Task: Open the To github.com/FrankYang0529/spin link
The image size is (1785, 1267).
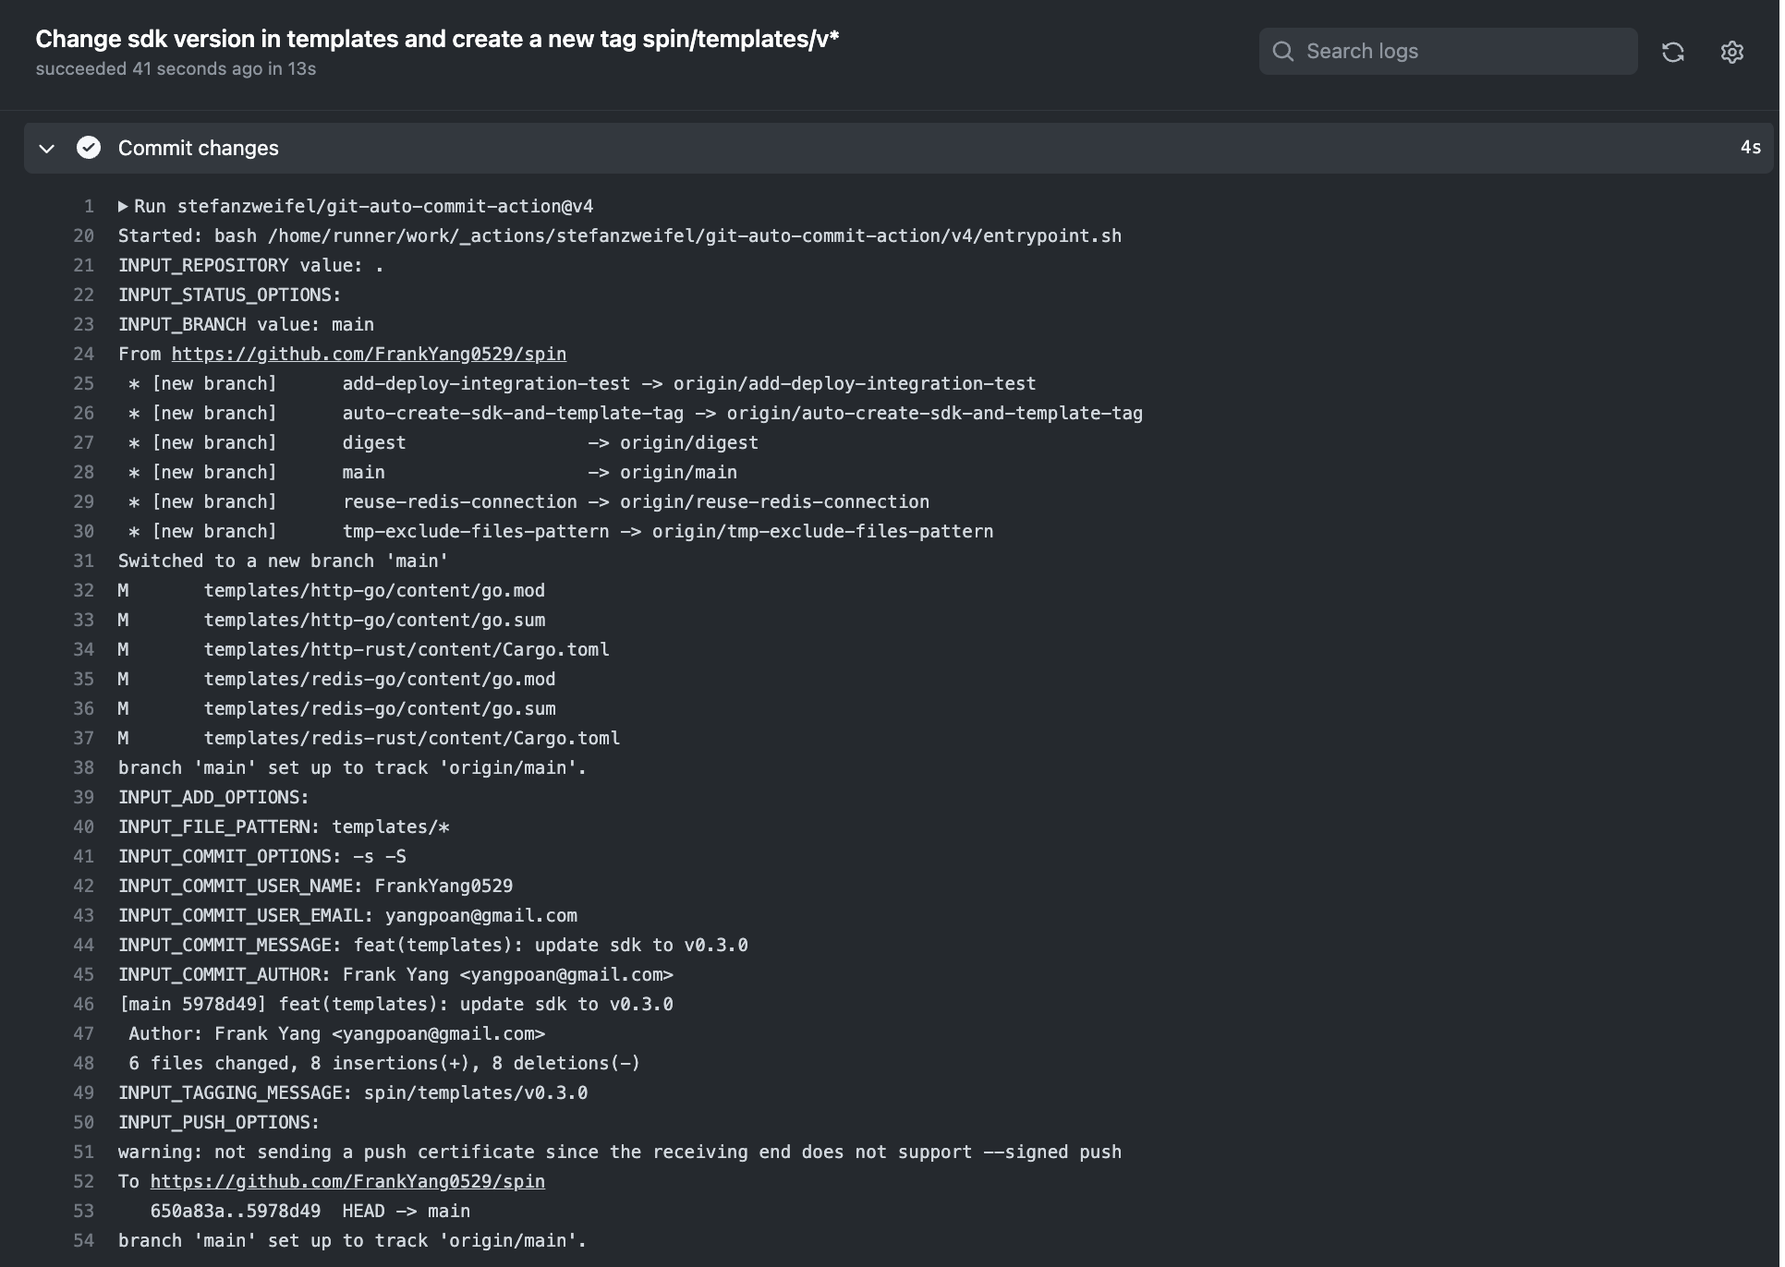Action: (x=346, y=1182)
